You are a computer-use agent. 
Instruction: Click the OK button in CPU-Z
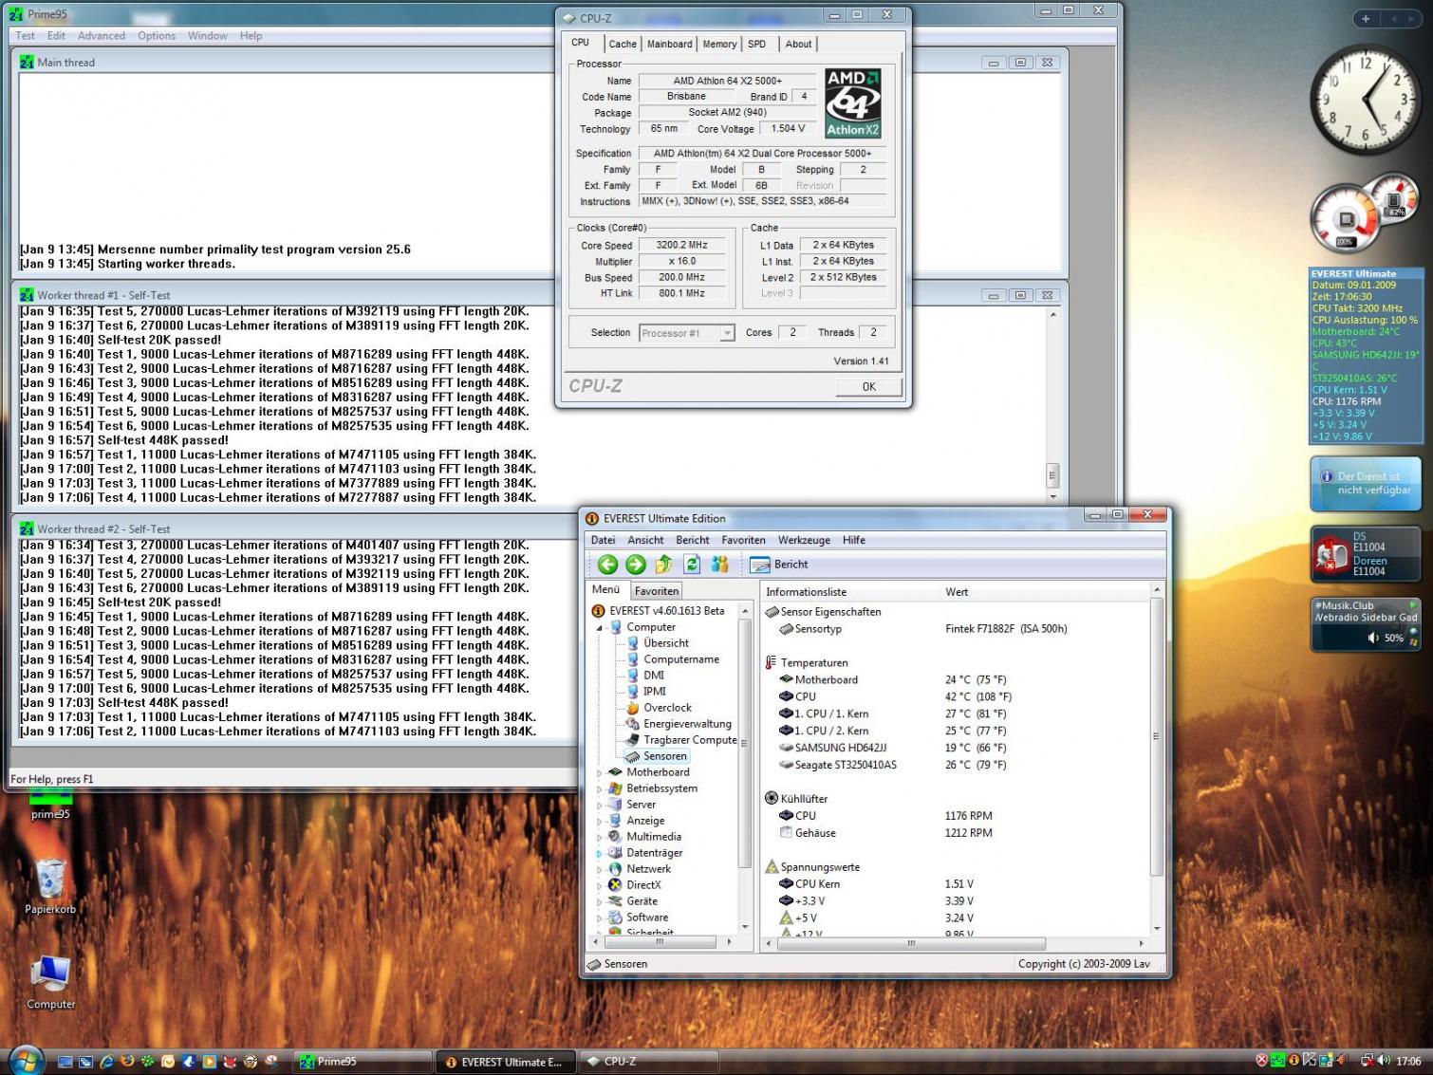867,386
